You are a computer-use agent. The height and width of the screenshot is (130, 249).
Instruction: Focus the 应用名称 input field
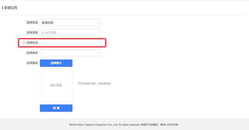tap(70, 32)
